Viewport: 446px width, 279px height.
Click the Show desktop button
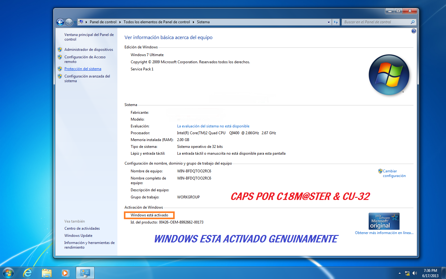pyautogui.click(x=444, y=273)
